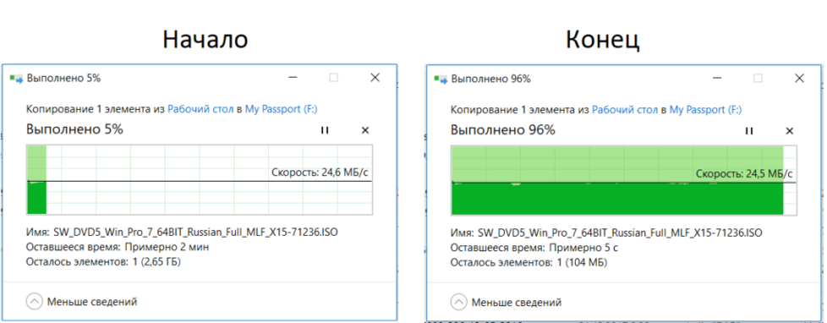This screenshot has height=323, width=827.
Task: Click copy icon in the 96% title bar
Action: pos(440,79)
